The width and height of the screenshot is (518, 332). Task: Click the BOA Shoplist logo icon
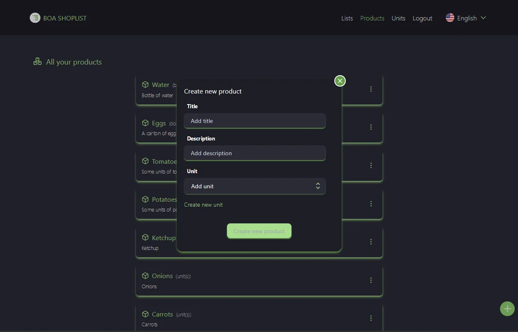35,18
